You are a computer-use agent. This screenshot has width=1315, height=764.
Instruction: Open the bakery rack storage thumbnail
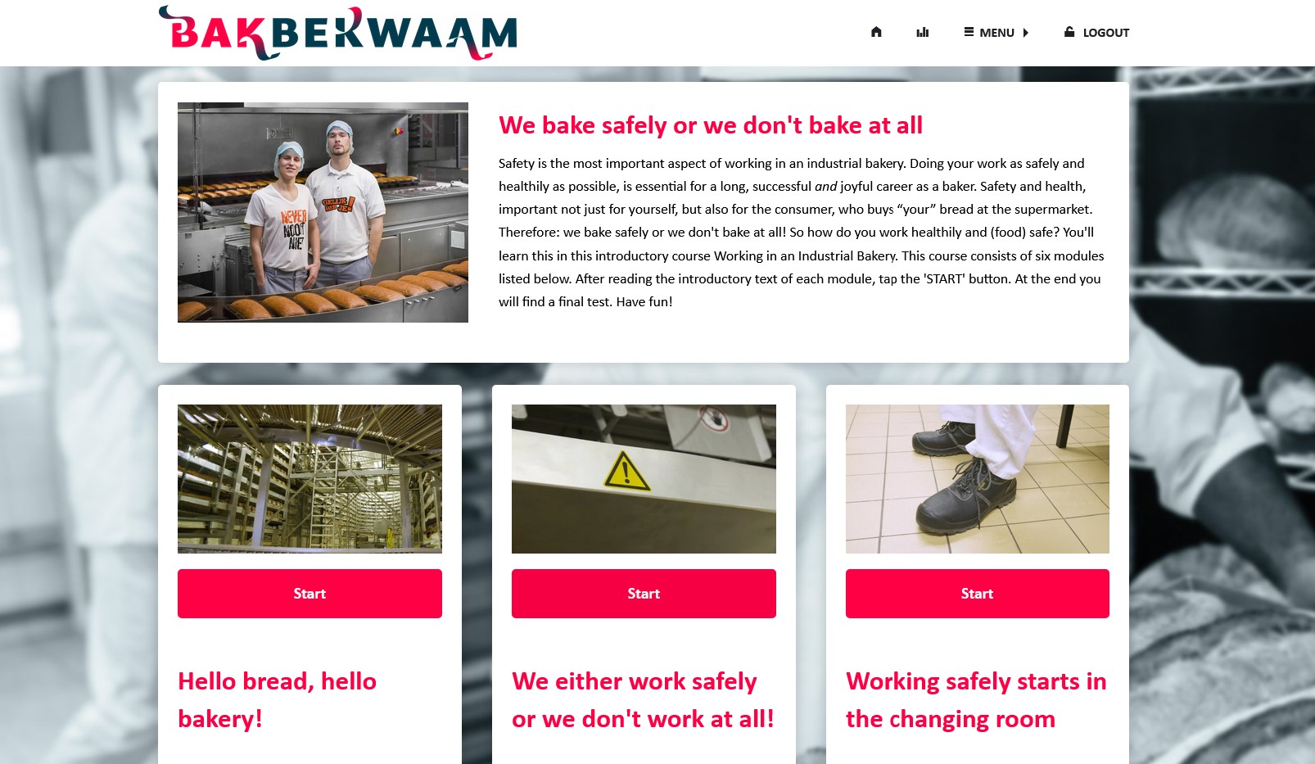(x=310, y=479)
